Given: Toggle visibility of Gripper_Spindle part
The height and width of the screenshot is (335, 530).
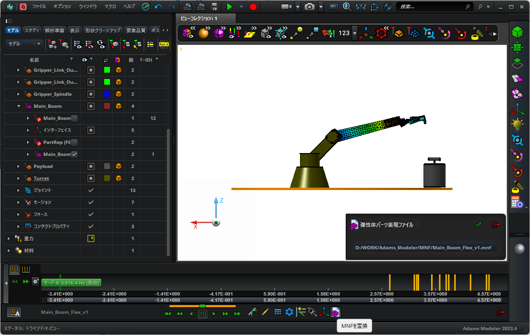Looking at the screenshot, I should [x=90, y=94].
